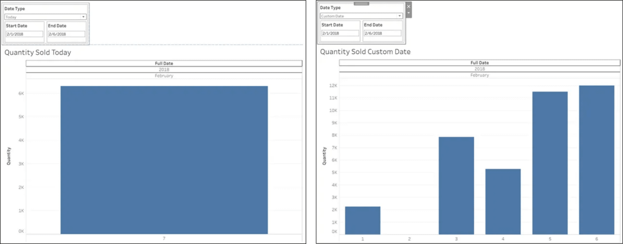Click Start Date field in the Today panel
This screenshot has height=244, width=623.
(24, 34)
